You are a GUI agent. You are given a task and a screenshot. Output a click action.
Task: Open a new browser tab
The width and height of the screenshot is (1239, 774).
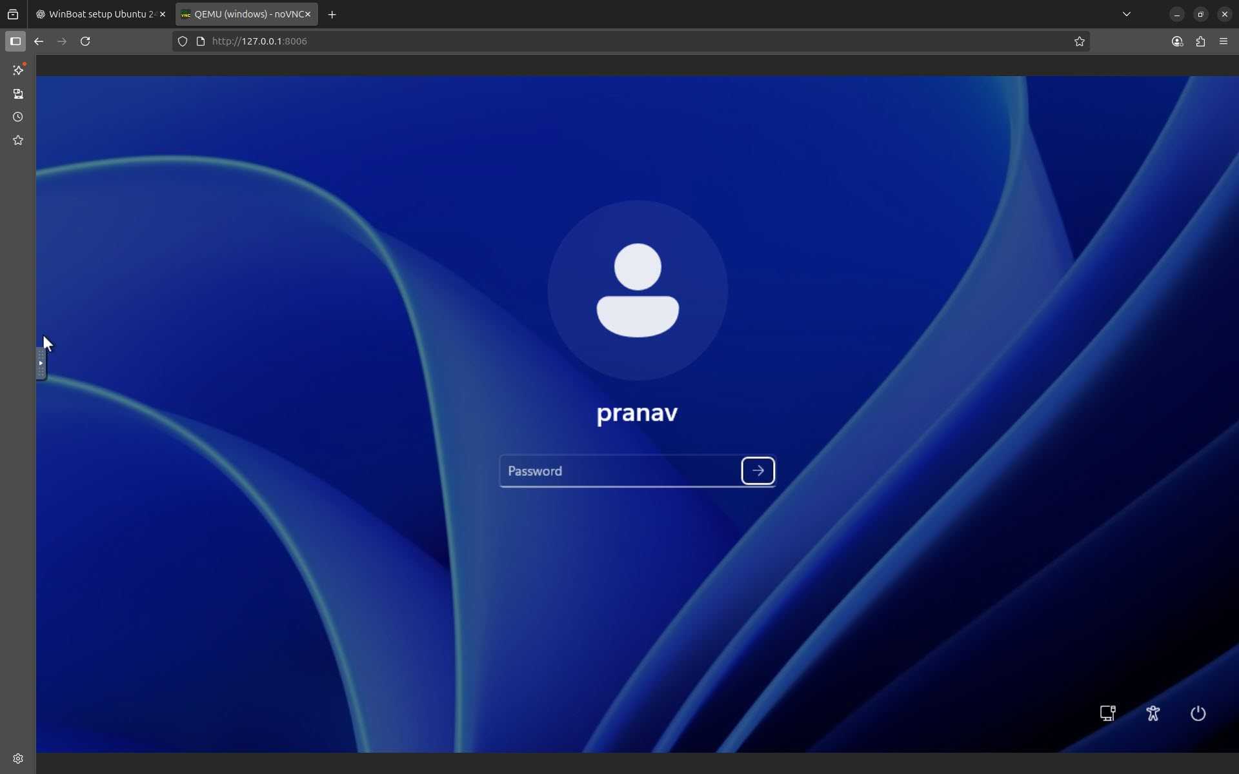pyautogui.click(x=332, y=14)
